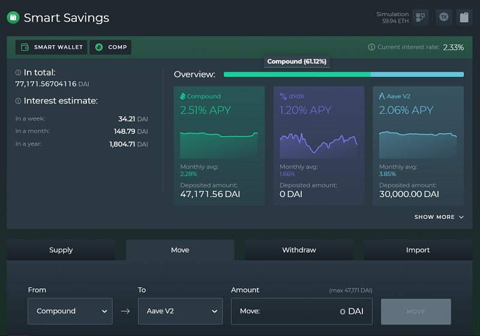This screenshot has height=336, width=480.
Task: Click the info icon beside Interest estimate
Action: coord(18,101)
